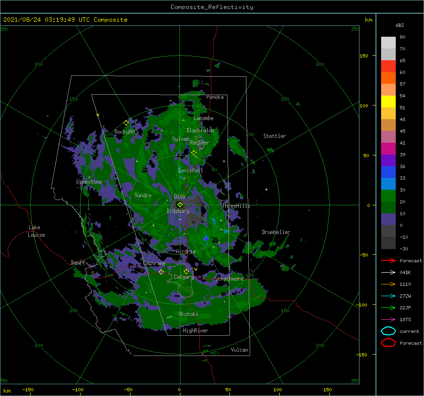Click the Ponoka city label

[215, 97]
